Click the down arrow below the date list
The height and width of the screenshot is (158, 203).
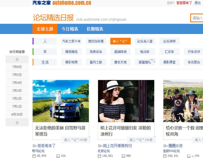[x=17, y=123]
